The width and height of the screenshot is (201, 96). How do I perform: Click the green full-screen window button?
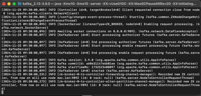tap(14, 4)
